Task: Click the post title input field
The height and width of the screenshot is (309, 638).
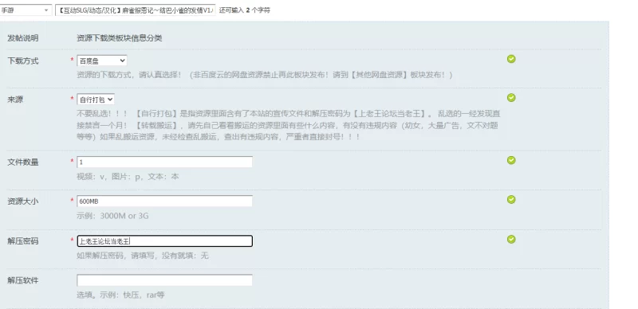Action: click(x=135, y=10)
